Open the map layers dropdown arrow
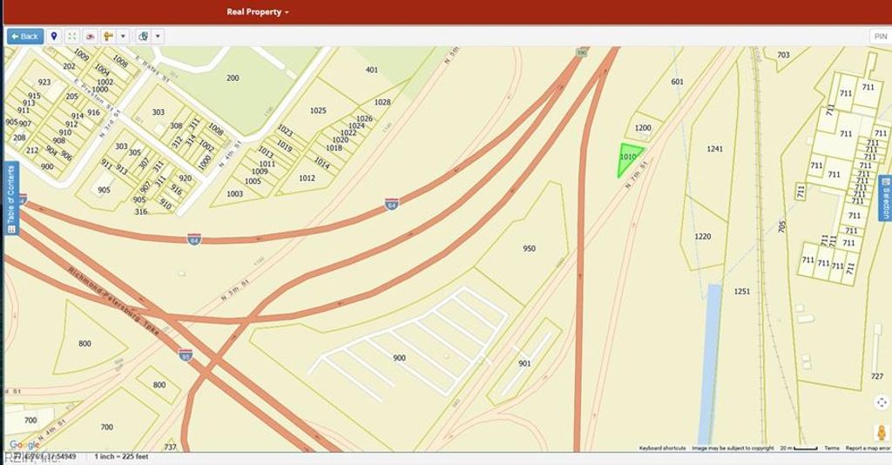 [x=158, y=37]
